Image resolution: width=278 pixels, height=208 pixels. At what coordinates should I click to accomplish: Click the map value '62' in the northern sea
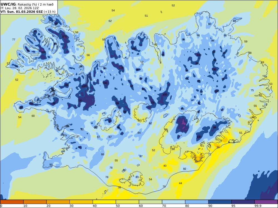coord(110,21)
